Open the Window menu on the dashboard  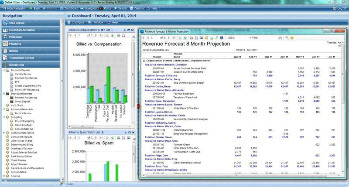[x=98, y=22]
